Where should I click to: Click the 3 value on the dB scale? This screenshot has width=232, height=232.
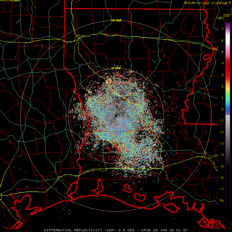pos(222,75)
